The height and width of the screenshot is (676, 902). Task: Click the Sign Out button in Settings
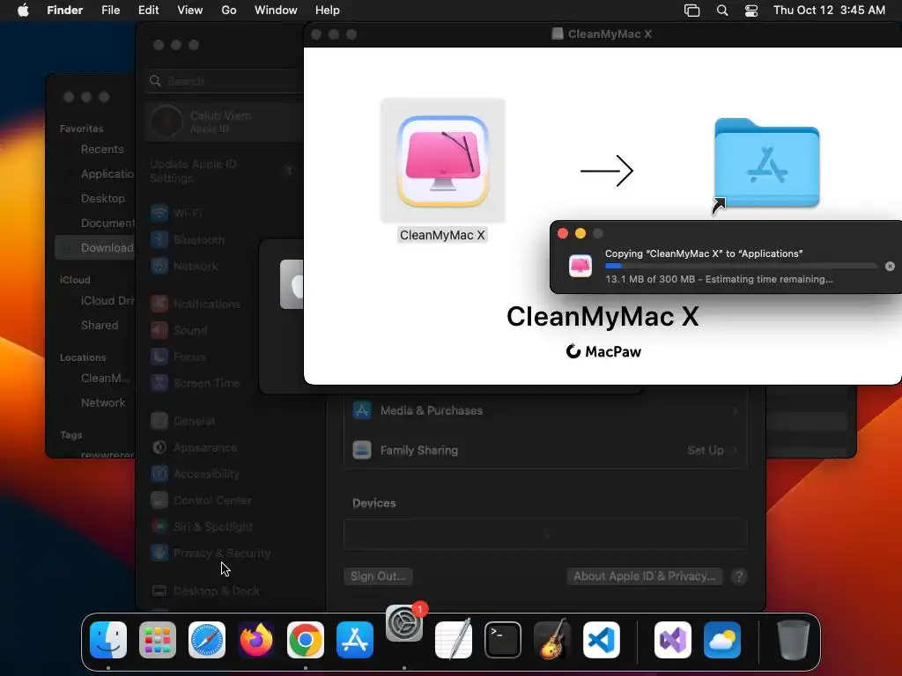(x=378, y=576)
